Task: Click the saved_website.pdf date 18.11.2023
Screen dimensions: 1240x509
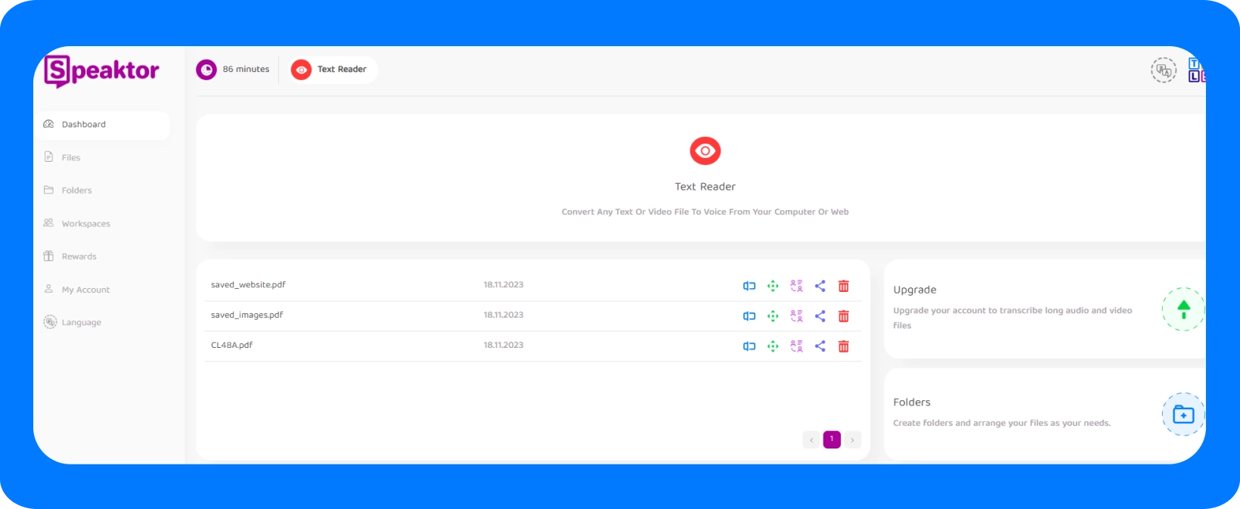Action: (x=504, y=285)
